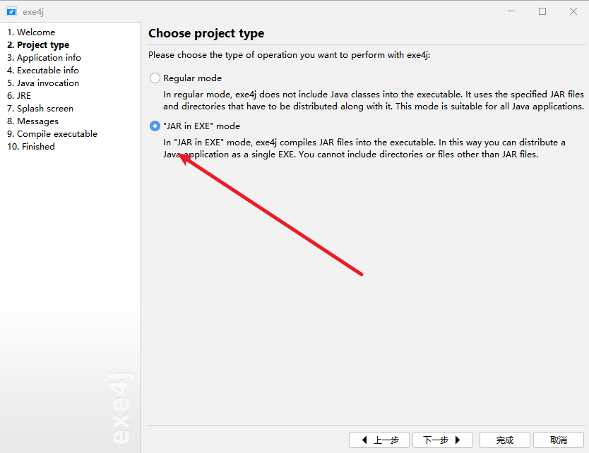
Task: Open Executable info step in sidebar
Action: (x=43, y=71)
